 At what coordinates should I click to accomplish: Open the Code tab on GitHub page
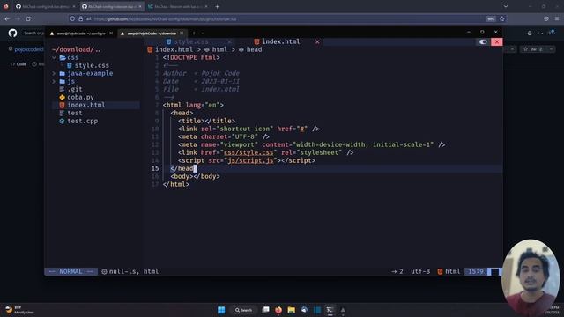tap(18, 64)
